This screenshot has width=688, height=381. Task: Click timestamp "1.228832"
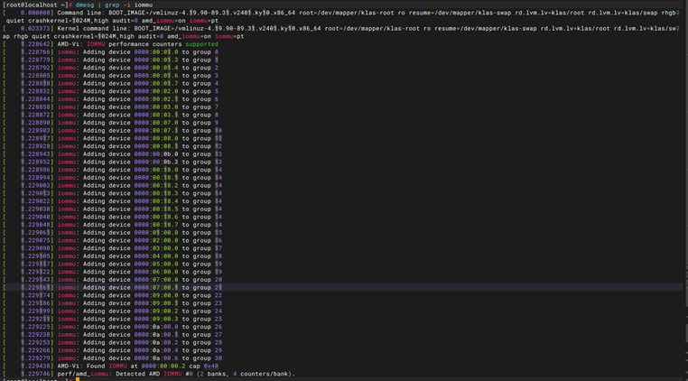point(36,91)
